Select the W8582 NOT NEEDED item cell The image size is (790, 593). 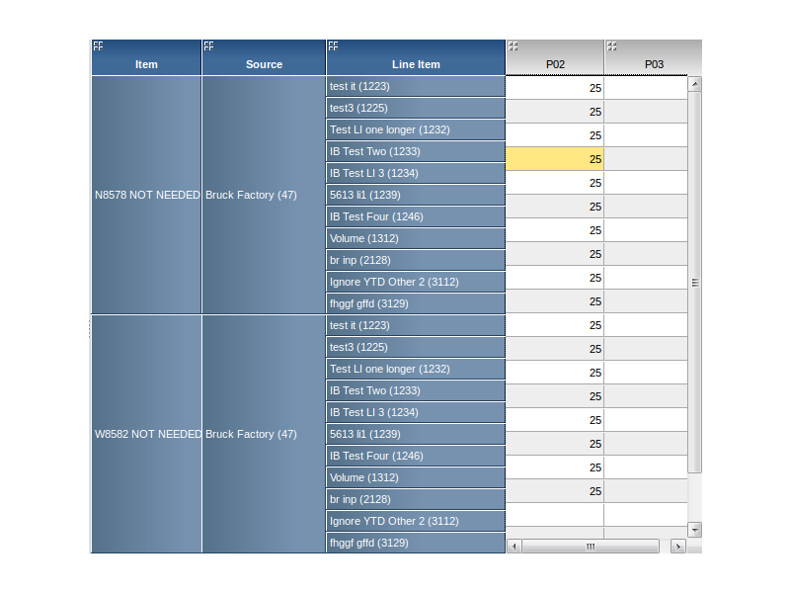tap(146, 434)
